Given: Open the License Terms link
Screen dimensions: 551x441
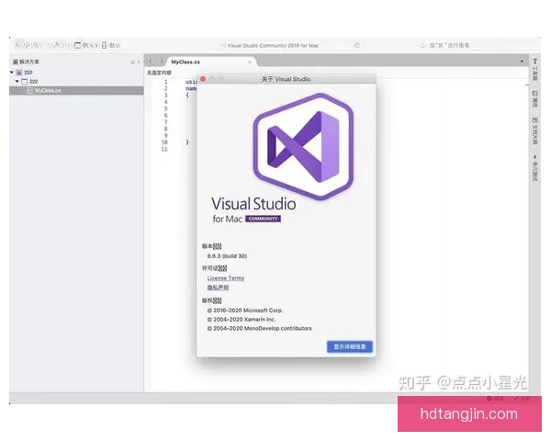Looking at the screenshot, I should 225,277.
